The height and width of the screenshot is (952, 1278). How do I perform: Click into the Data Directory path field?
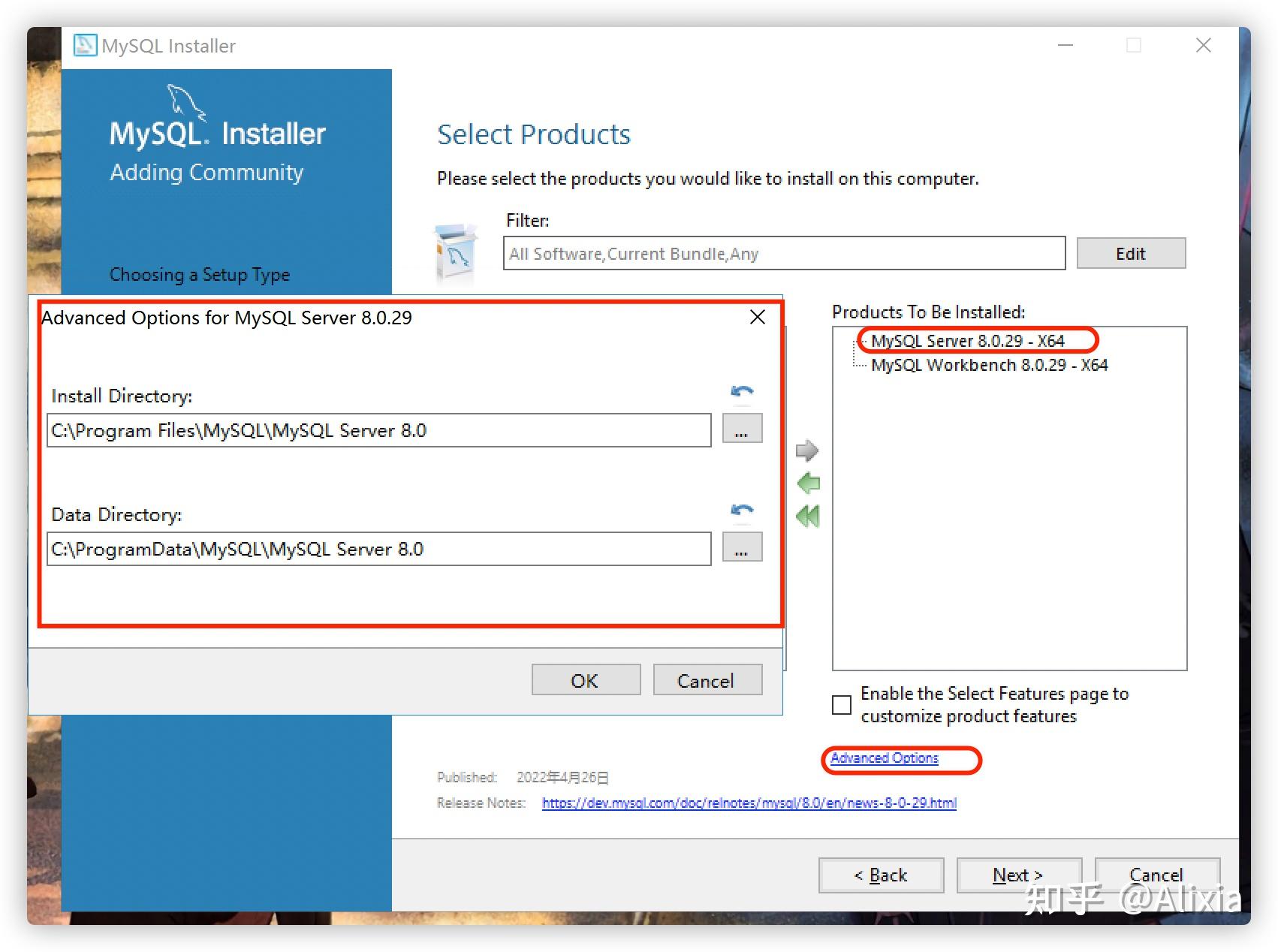point(378,549)
